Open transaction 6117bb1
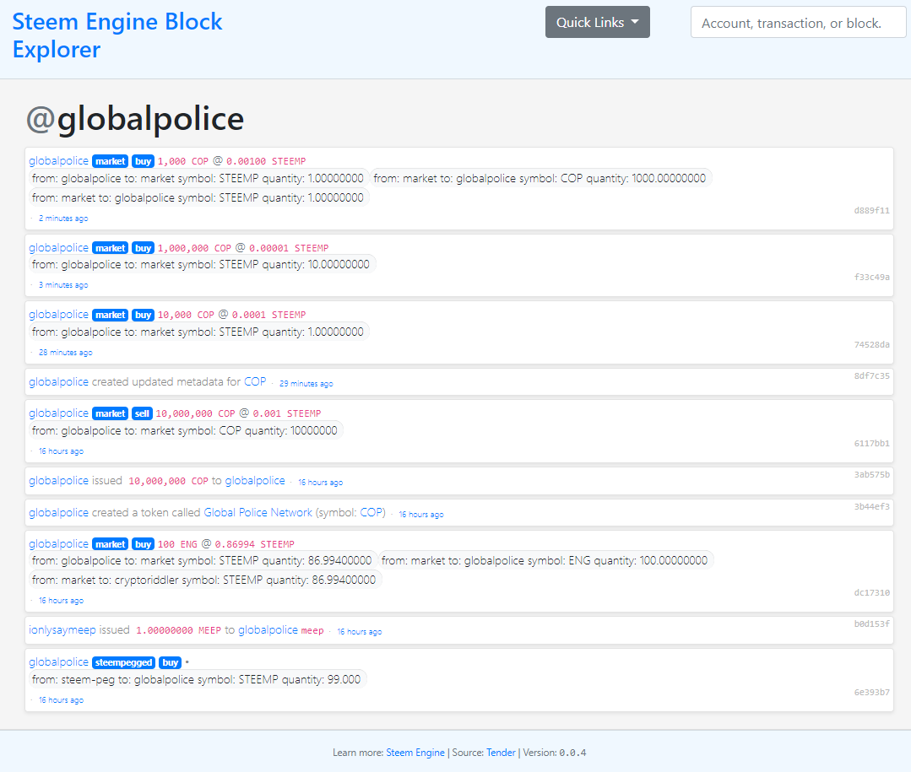911x772 pixels. tap(871, 443)
